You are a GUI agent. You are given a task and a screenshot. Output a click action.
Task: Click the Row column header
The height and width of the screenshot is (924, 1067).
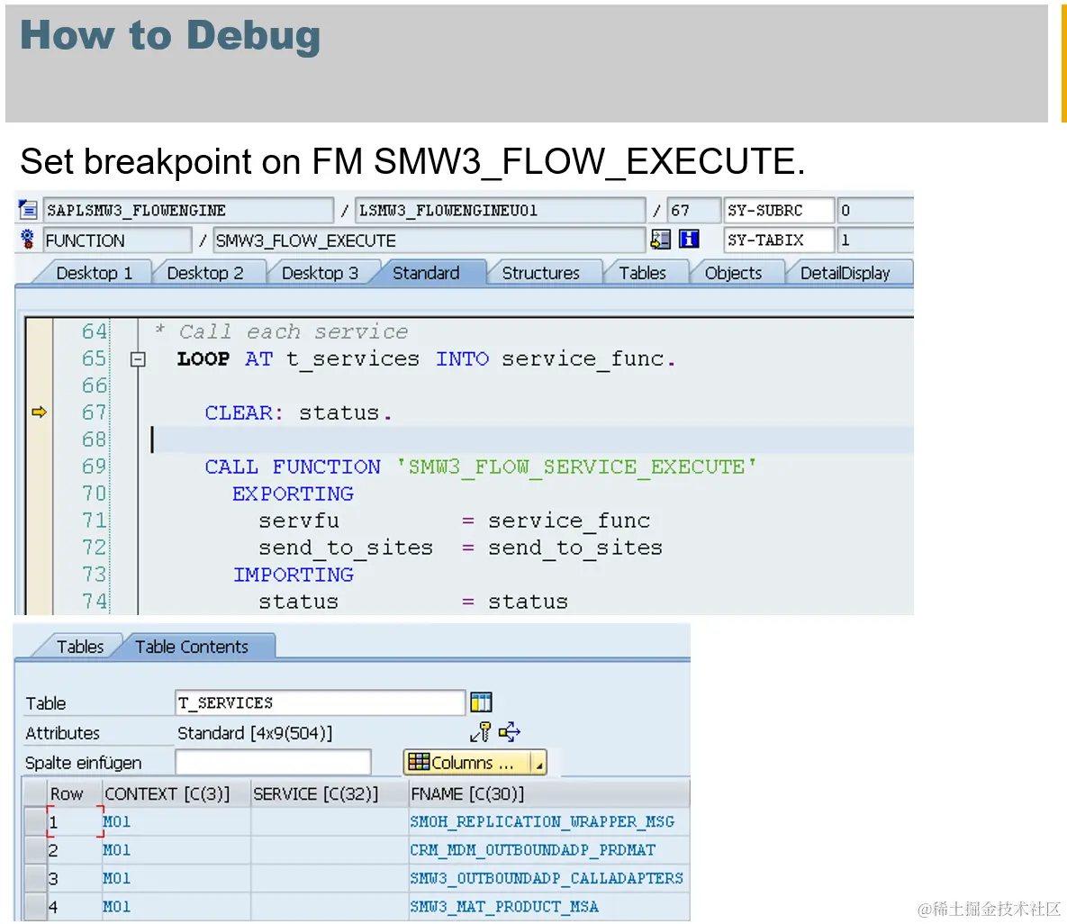click(74, 794)
